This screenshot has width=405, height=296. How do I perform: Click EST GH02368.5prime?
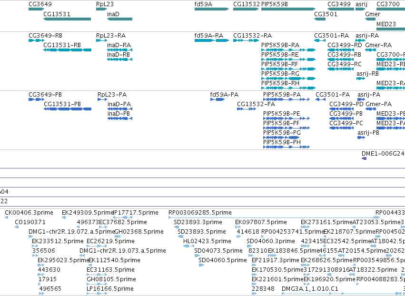coord(139,232)
